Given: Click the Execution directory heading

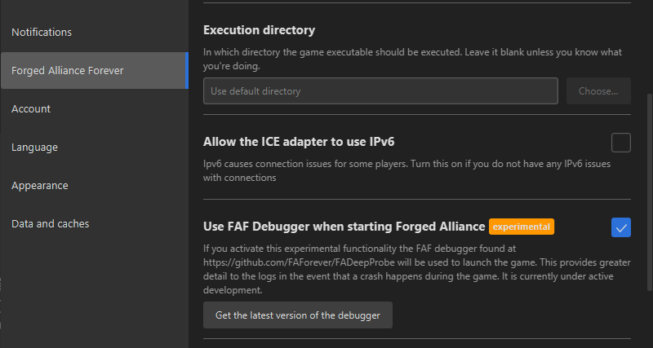Looking at the screenshot, I should 259,30.
